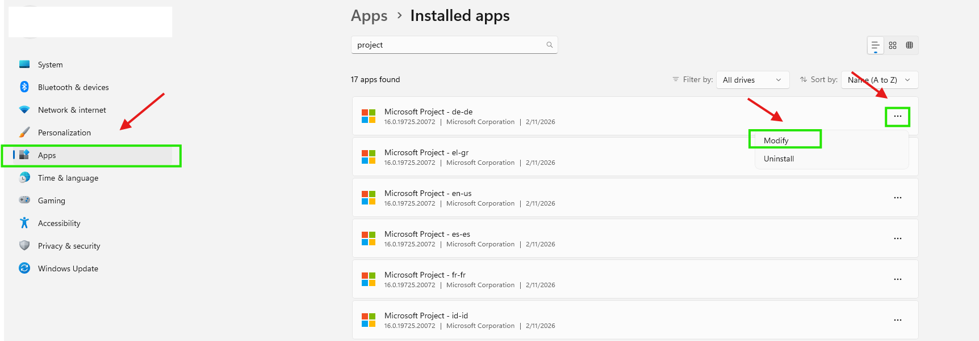Viewport: 979px width, 341px height.
Task: Open more options for Microsoft Project fr-fr
Action: [897, 279]
